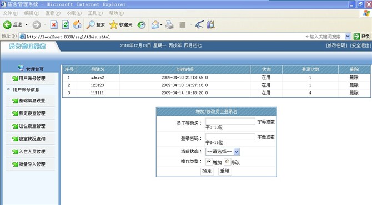Click the 2009-04-14 18:18:20.0 cell
The height and width of the screenshot is (205, 372).
click(x=184, y=93)
